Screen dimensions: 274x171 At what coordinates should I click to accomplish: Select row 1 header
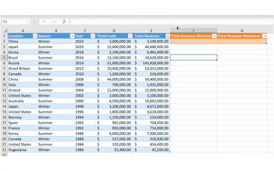(4, 36)
